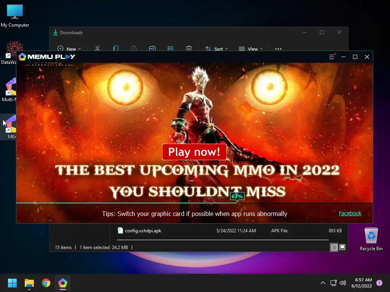Open the MEmu Play hamburger menu
The height and width of the screenshot is (292, 390).
[332, 57]
